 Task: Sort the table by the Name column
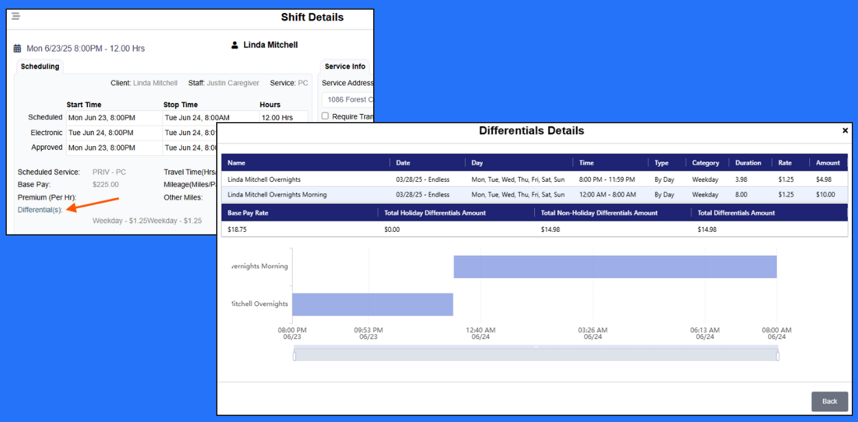click(235, 163)
